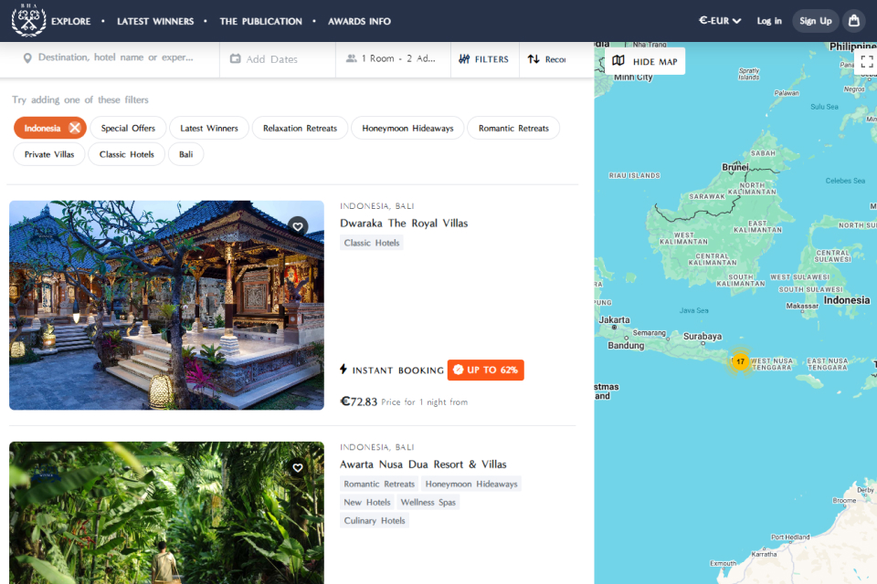877x584 pixels.
Task: Toggle the Private Villas filter chip
Action: tap(49, 154)
